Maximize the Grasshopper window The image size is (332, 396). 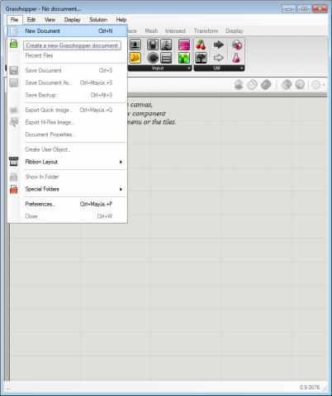tap(304, 9)
